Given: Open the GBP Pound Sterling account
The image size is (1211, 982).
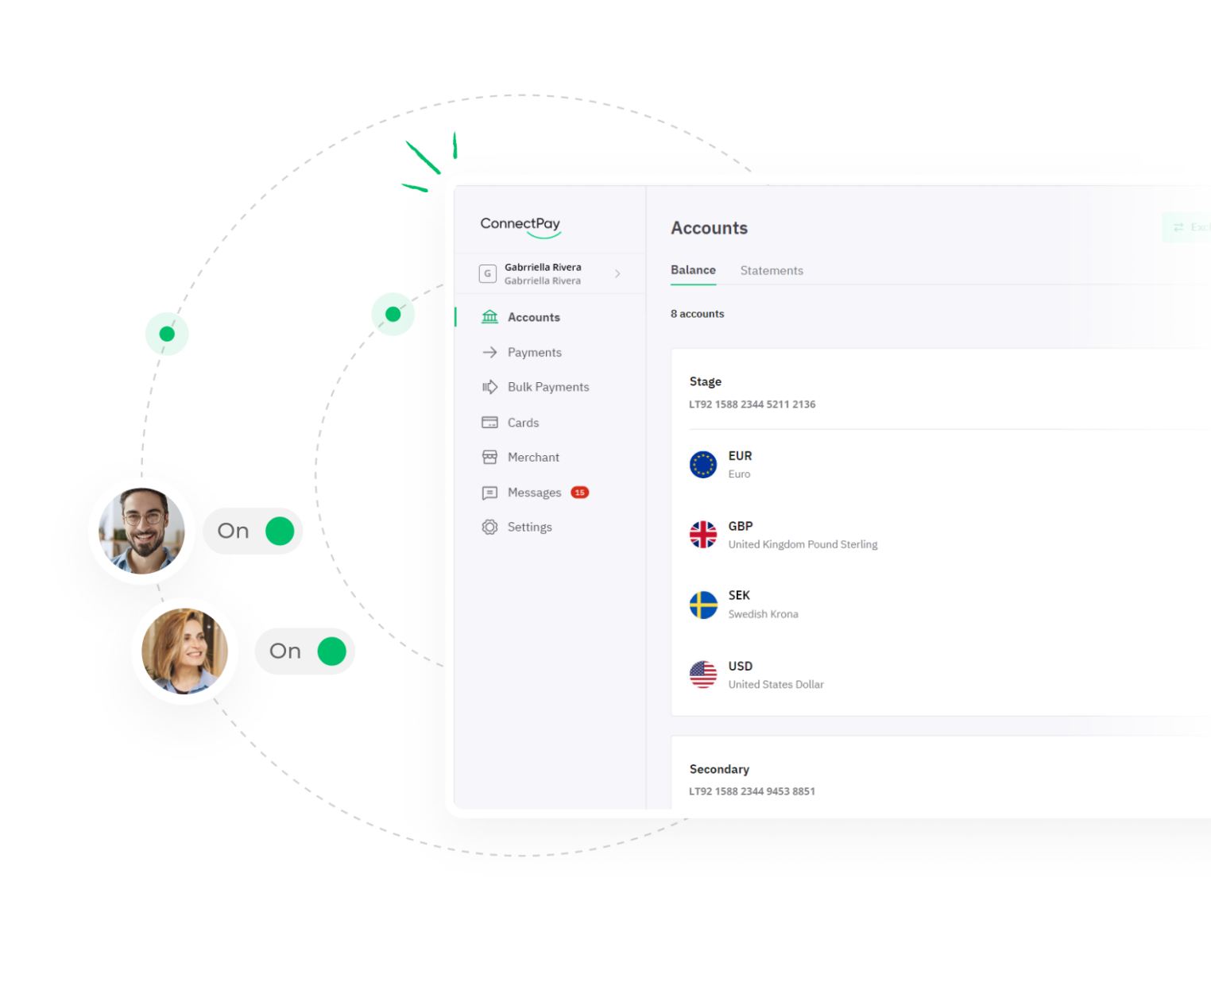Looking at the screenshot, I should [x=802, y=535].
